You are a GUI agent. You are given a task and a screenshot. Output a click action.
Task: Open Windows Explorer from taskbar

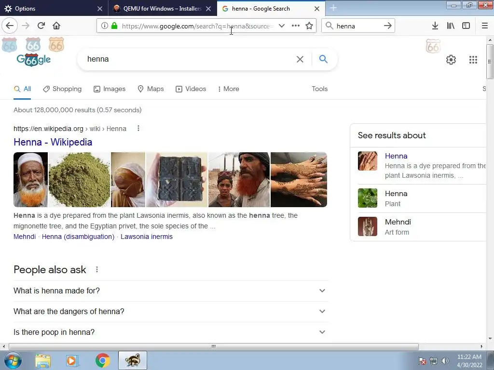point(43,361)
